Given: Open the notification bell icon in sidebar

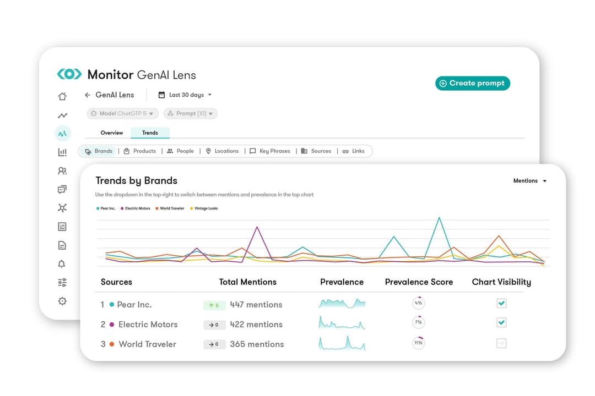Looking at the screenshot, I should tap(62, 264).
